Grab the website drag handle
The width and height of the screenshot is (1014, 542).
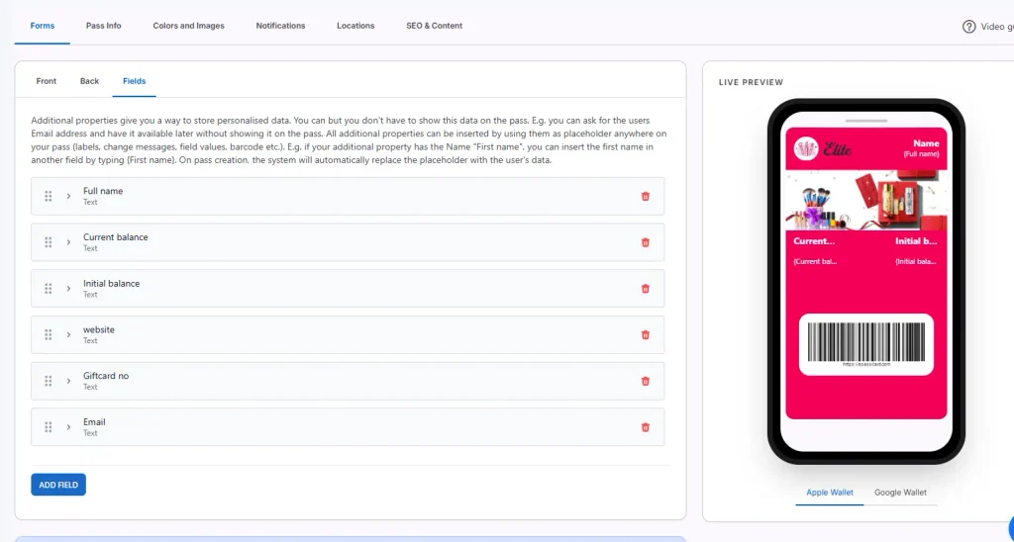48,334
